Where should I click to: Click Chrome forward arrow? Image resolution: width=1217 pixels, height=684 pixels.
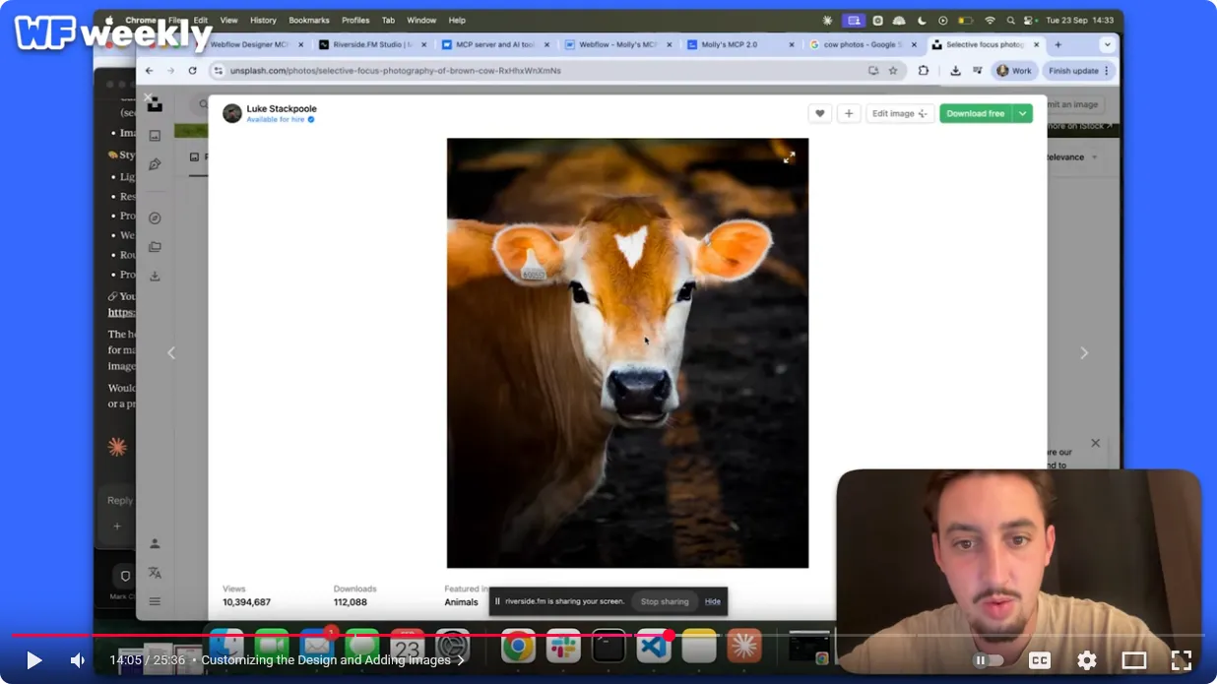[x=171, y=71]
